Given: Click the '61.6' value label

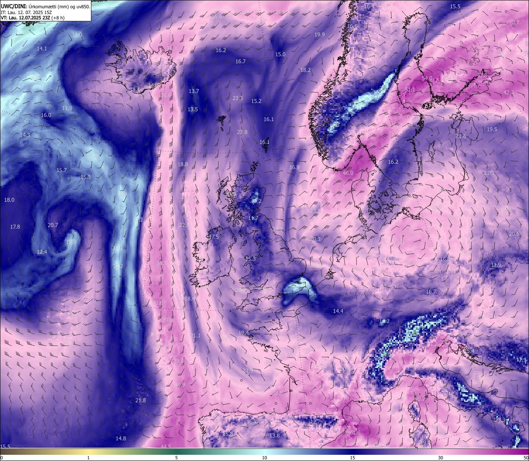Looking at the screenshot, I should pyautogui.click(x=355, y=433).
